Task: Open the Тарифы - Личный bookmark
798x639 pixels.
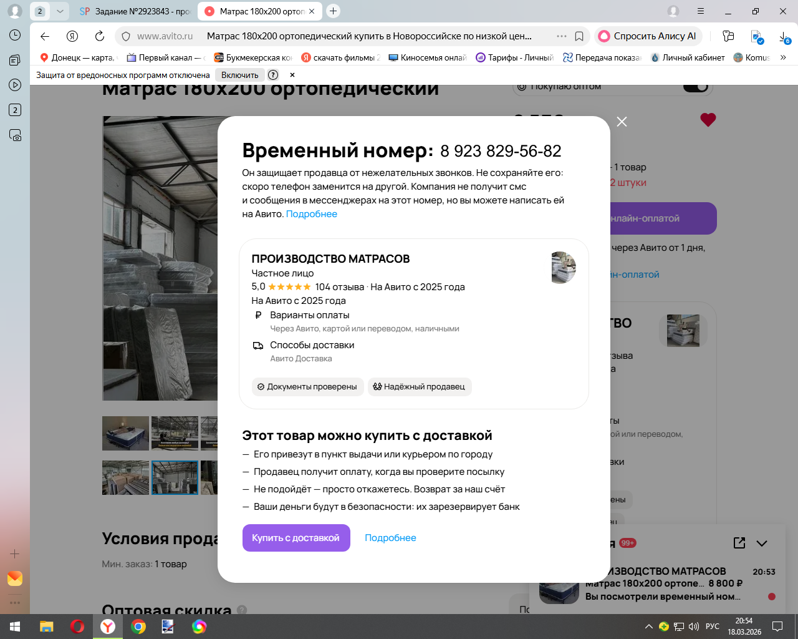Action: point(515,57)
